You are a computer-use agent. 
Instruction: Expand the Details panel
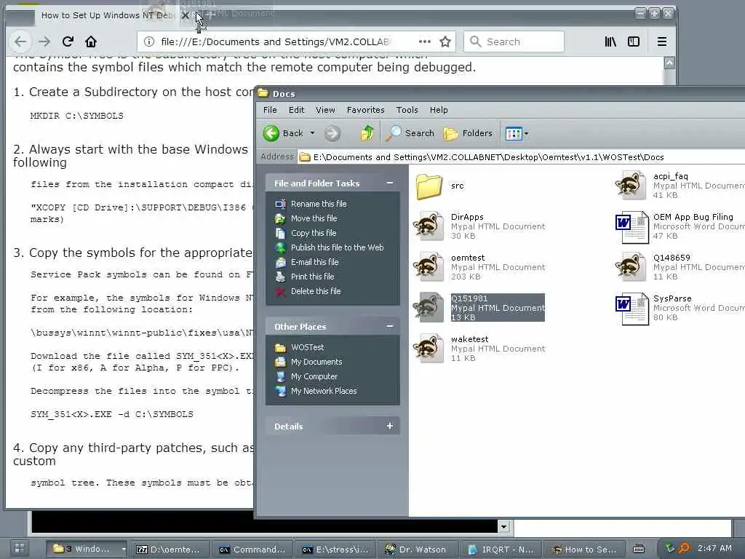(390, 426)
